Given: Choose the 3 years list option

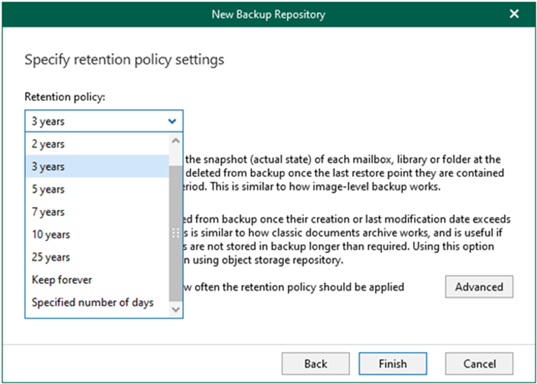Looking at the screenshot, I should 97,166.
